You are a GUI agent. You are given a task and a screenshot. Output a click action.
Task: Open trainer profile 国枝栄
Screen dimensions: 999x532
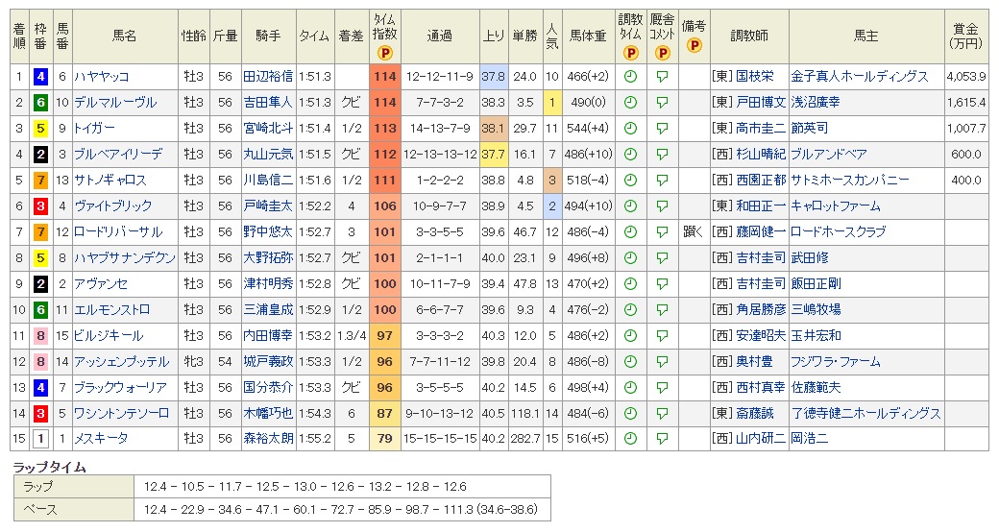point(754,77)
